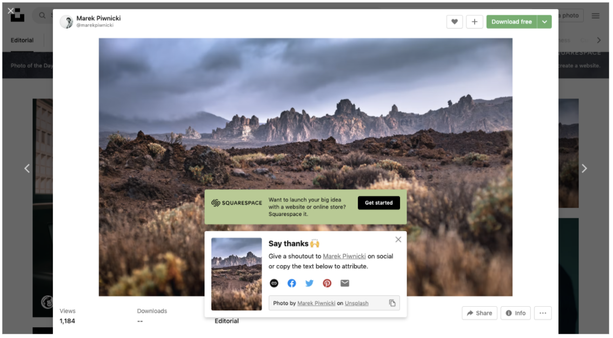This screenshot has height=338, width=613.
Task: Click the search magnifier icon
Action: click(42, 15)
